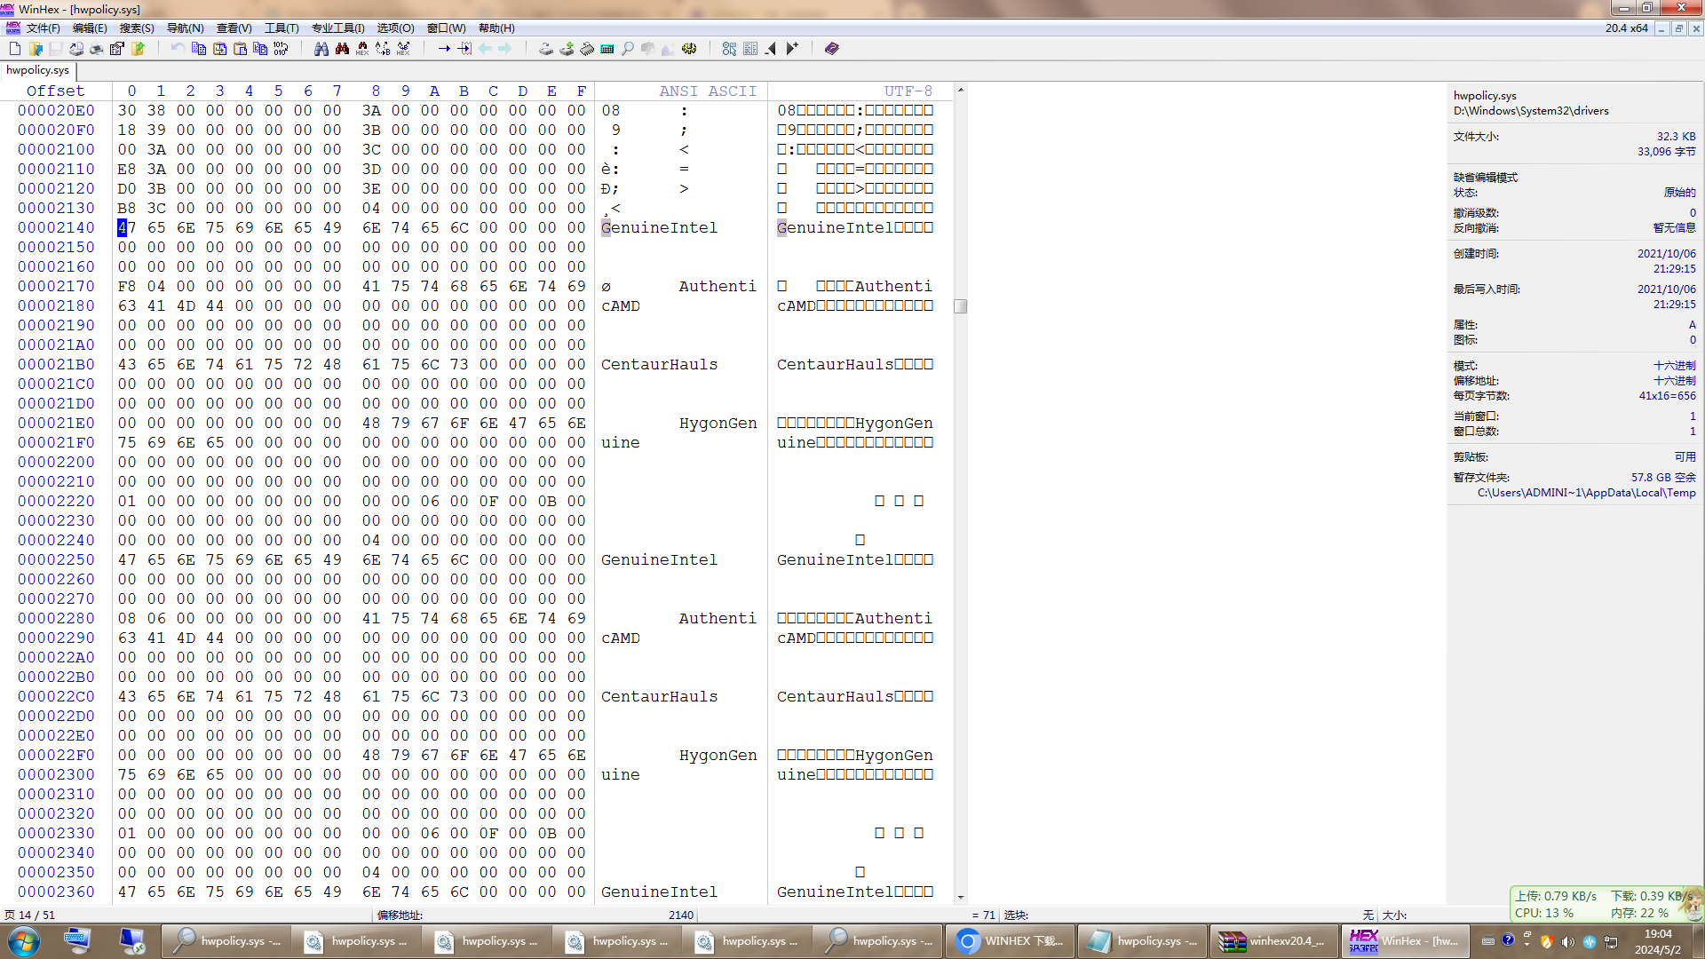Click the 十六进制 mode value link

pos(1674,366)
